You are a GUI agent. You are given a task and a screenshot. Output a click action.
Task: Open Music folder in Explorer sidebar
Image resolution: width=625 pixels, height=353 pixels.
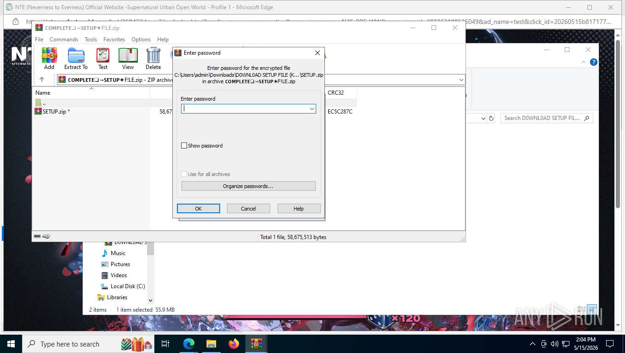click(118, 253)
